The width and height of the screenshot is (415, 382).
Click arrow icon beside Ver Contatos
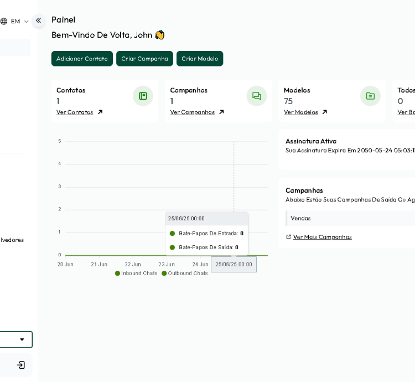point(100,112)
